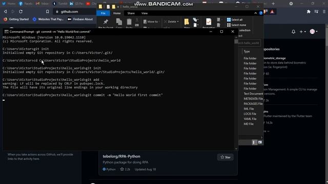The width and height of the screenshot is (328, 184).
Task: Open the browser hamburger menu
Action: [324, 12]
